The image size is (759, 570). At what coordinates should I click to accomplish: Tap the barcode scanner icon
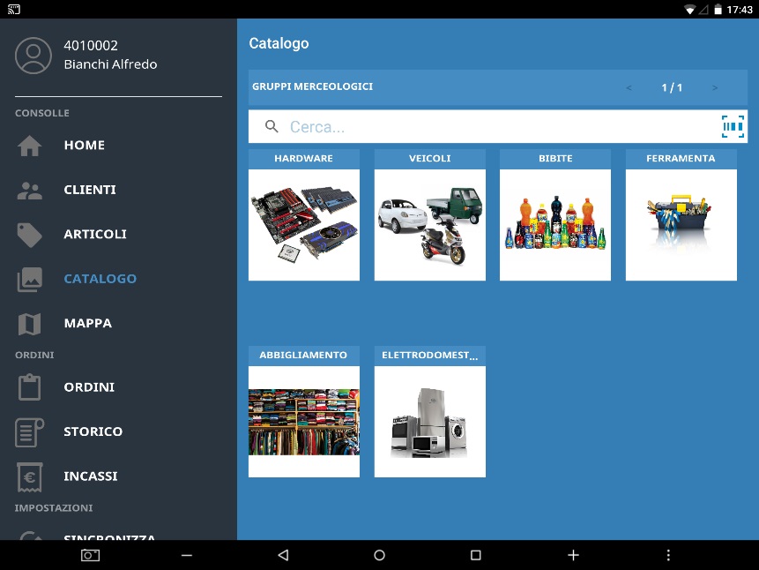point(733,126)
